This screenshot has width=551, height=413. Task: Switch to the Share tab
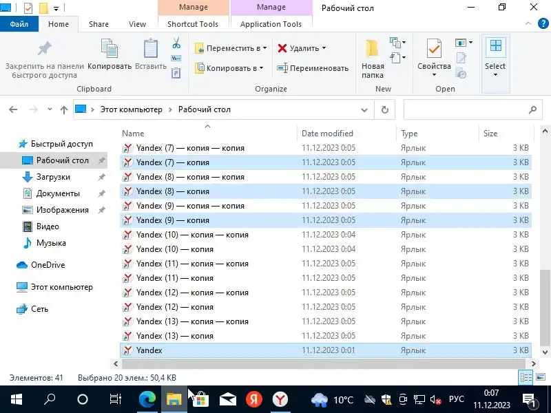(x=98, y=24)
